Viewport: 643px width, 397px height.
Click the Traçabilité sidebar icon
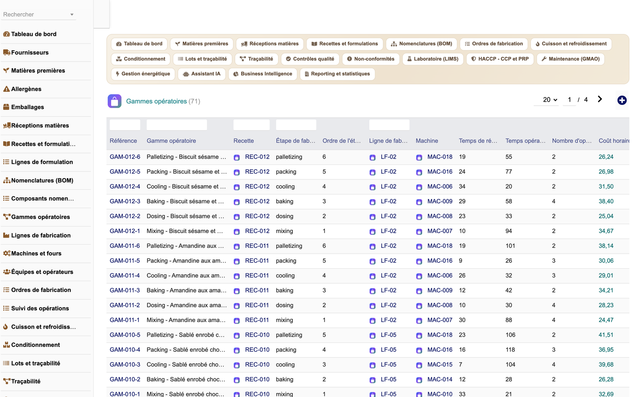pos(7,381)
